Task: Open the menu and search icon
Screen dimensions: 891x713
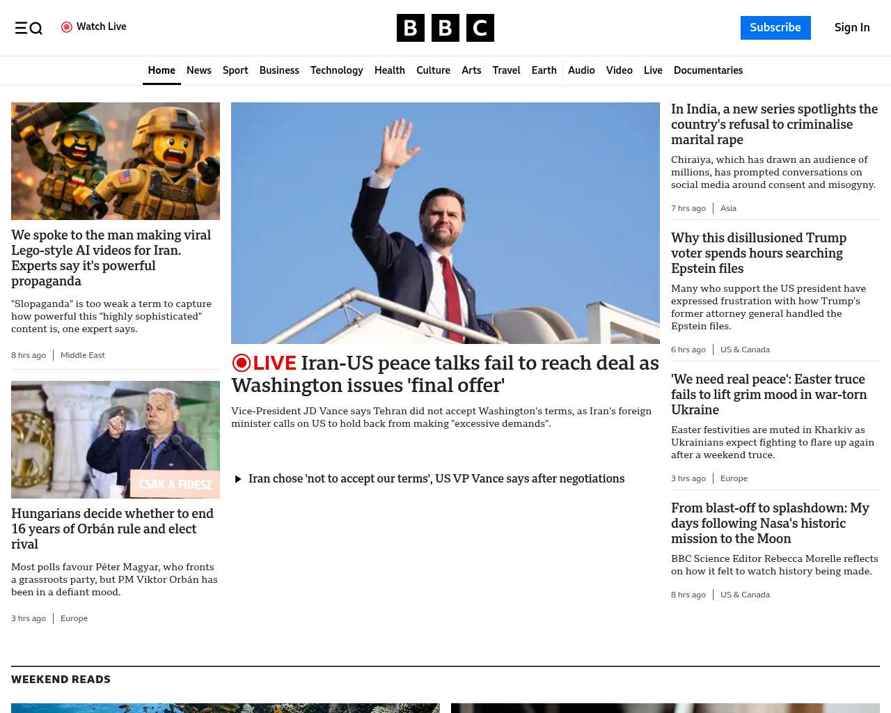Action: coord(29,28)
